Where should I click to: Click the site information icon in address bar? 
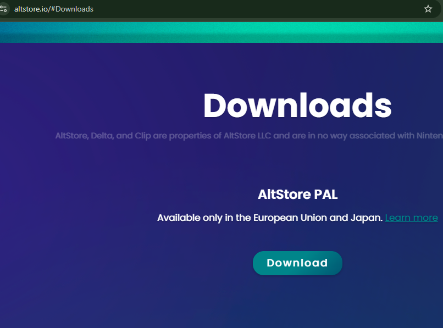pos(4,9)
